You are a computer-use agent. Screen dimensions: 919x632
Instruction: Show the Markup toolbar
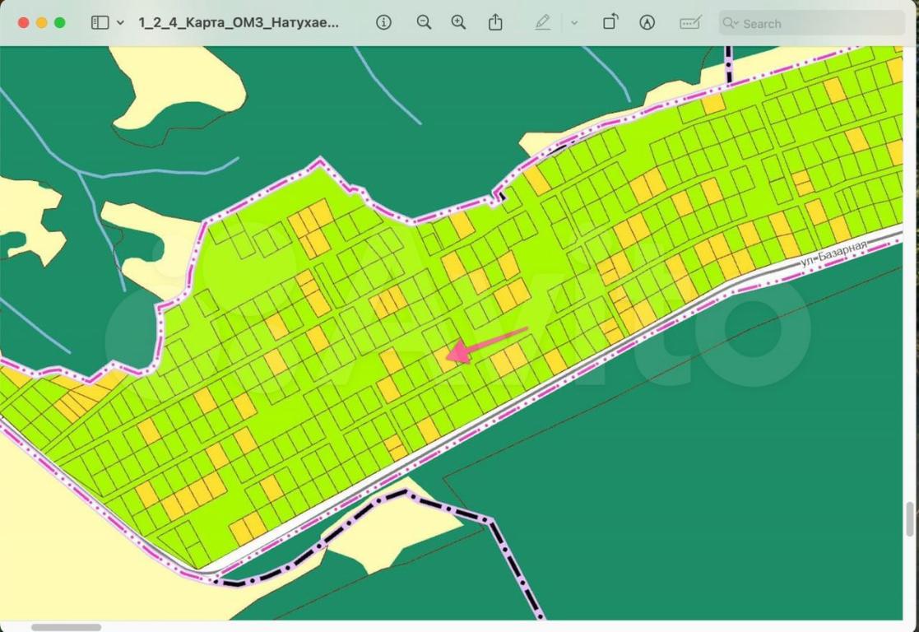point(647,23)
